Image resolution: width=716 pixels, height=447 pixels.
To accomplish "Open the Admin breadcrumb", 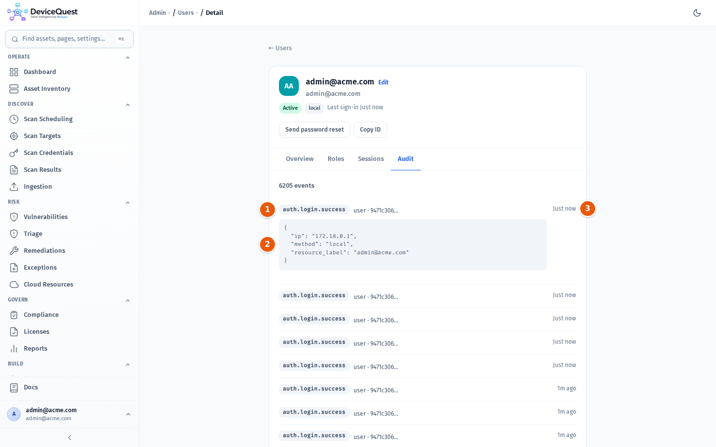I will 158,13.
